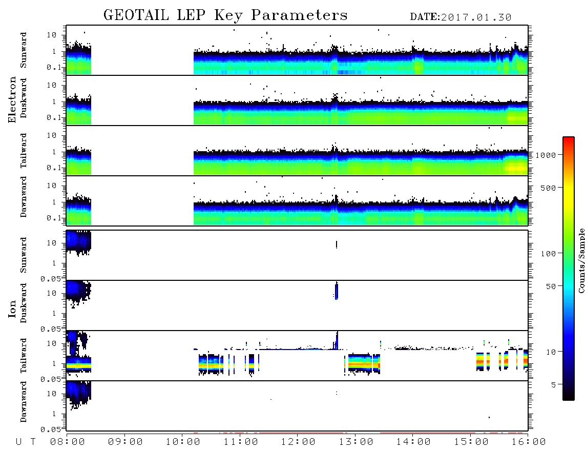Click the red top of the colorbar
The height and width of the screenshot is (451, 585).
pyautogui.click(x=569, y=141)
